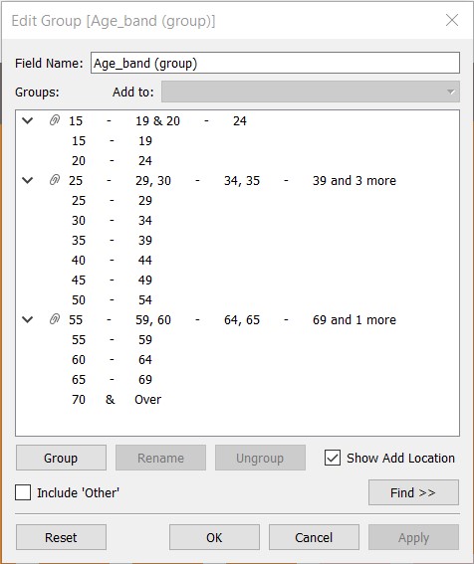Click the Rename button
This screenshot has width=474, height=564.
tap(160, 458)
